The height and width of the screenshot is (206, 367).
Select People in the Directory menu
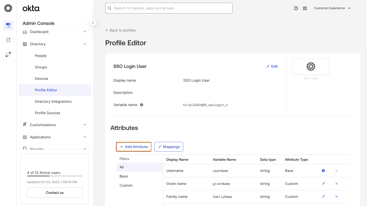pos(41,55)
